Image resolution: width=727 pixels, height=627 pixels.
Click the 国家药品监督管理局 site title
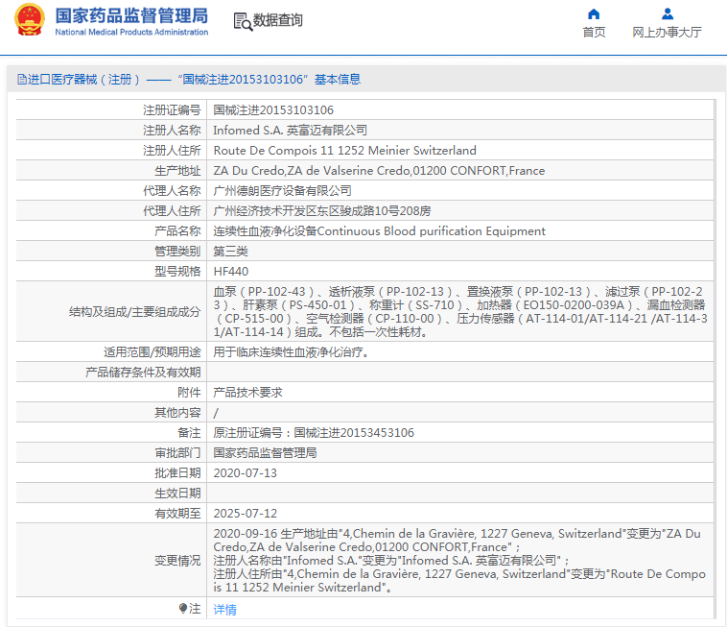(x=130, y=15)
